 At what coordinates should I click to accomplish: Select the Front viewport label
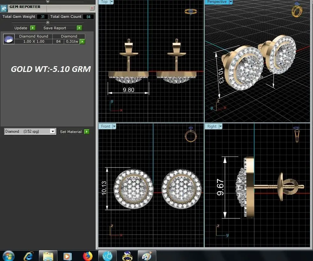[x=105, y=126]
